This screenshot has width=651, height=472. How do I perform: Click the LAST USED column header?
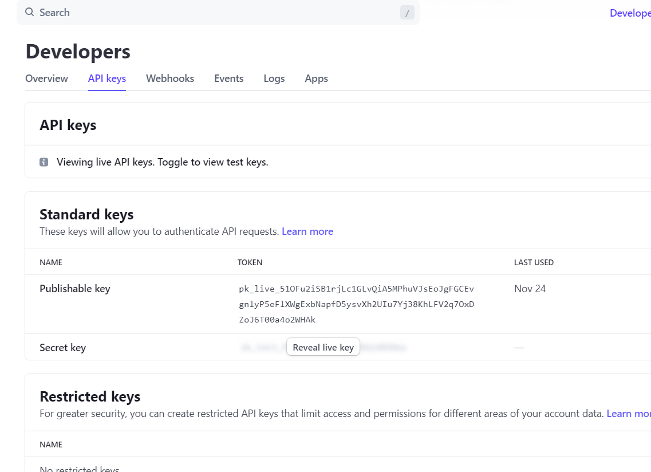click(534, 262)
